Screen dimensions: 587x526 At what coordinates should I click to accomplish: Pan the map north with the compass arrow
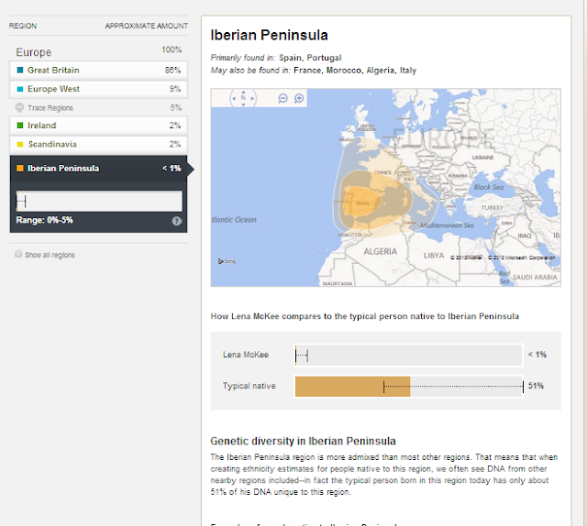pyautogui.click(x=243, y=91)
